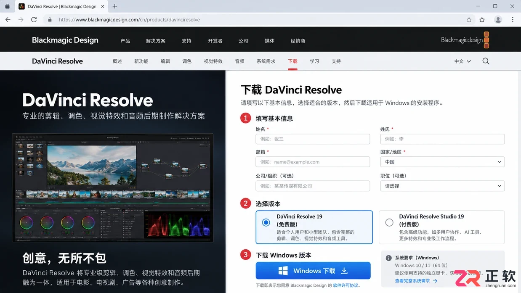
Task: Click the 下载 DaVinci Resolve heading text
Action: (x=291, y=90)
